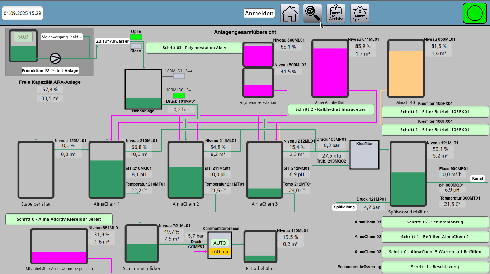The image size is (490, 274).
Task: Click the Niveau 850ML01 value 81,5 %
Action: tap(439, 46)
